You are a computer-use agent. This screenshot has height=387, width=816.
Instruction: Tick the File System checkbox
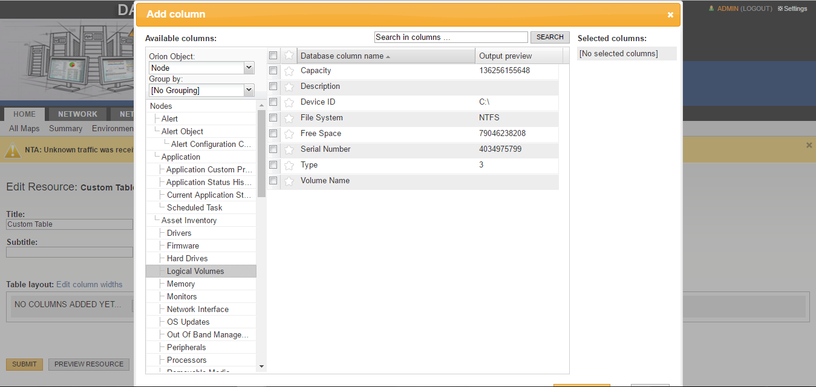tap(273, 118)
